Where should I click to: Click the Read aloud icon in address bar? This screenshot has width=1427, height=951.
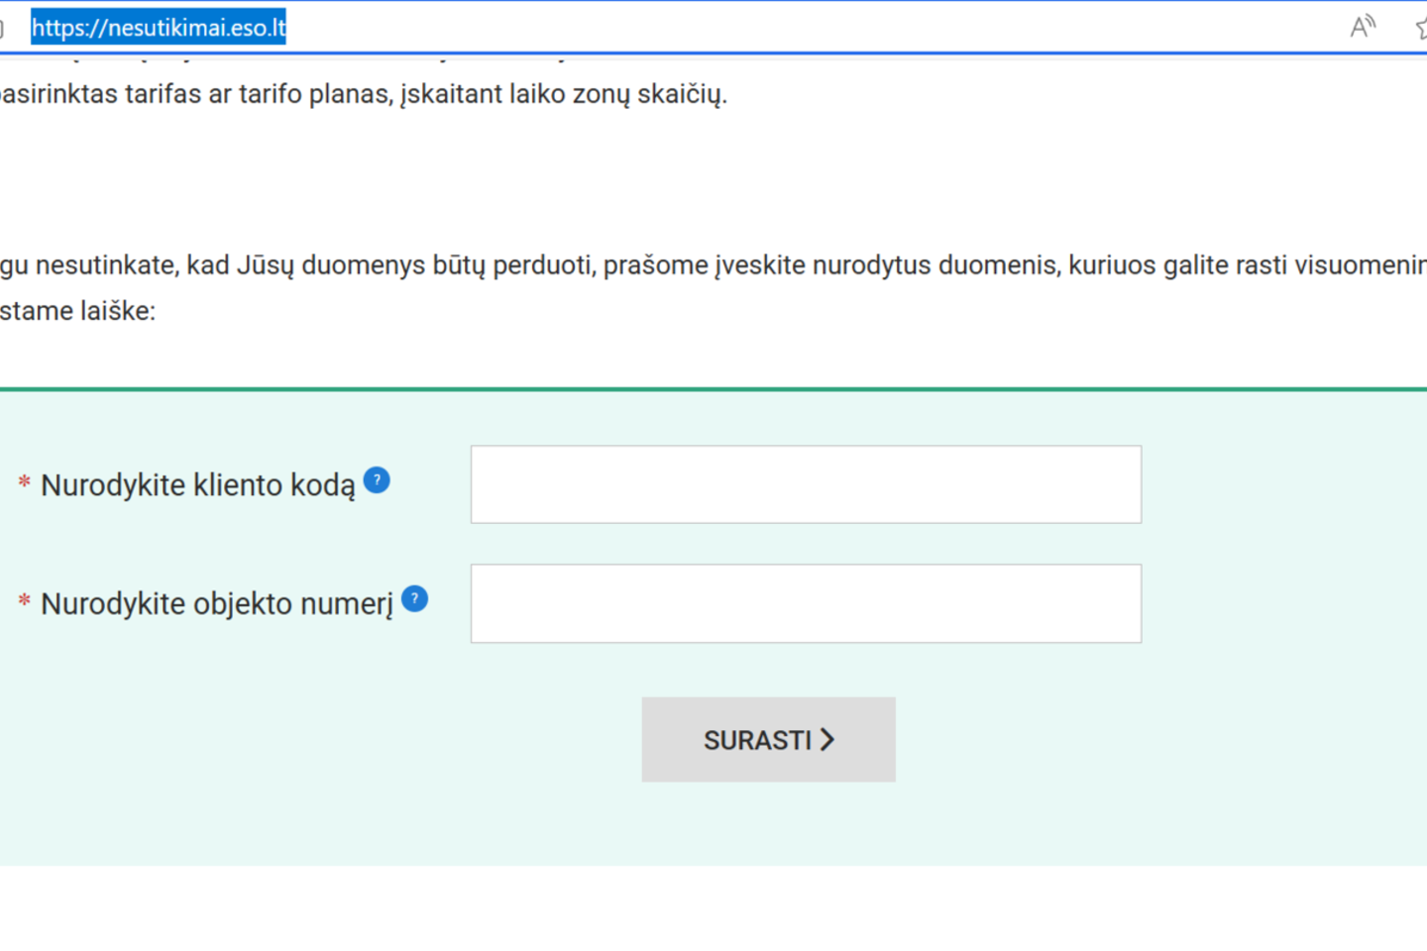click(1364, 27)
